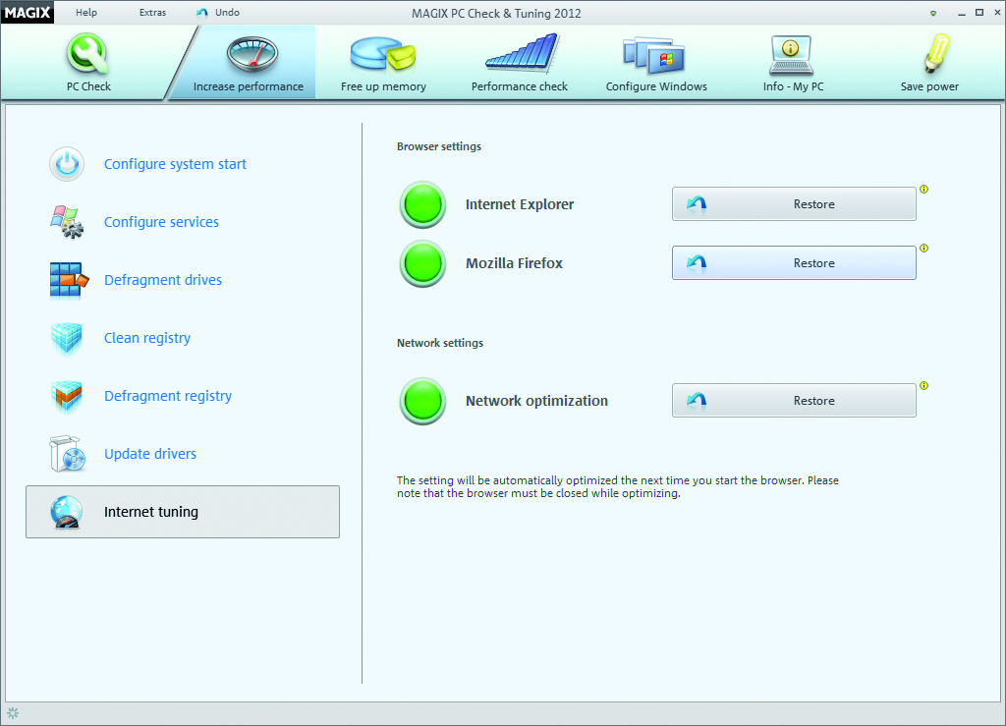1006x726 pixels.
Task: Switch to the PC Check tab label
Action: (x=88, y=86)
